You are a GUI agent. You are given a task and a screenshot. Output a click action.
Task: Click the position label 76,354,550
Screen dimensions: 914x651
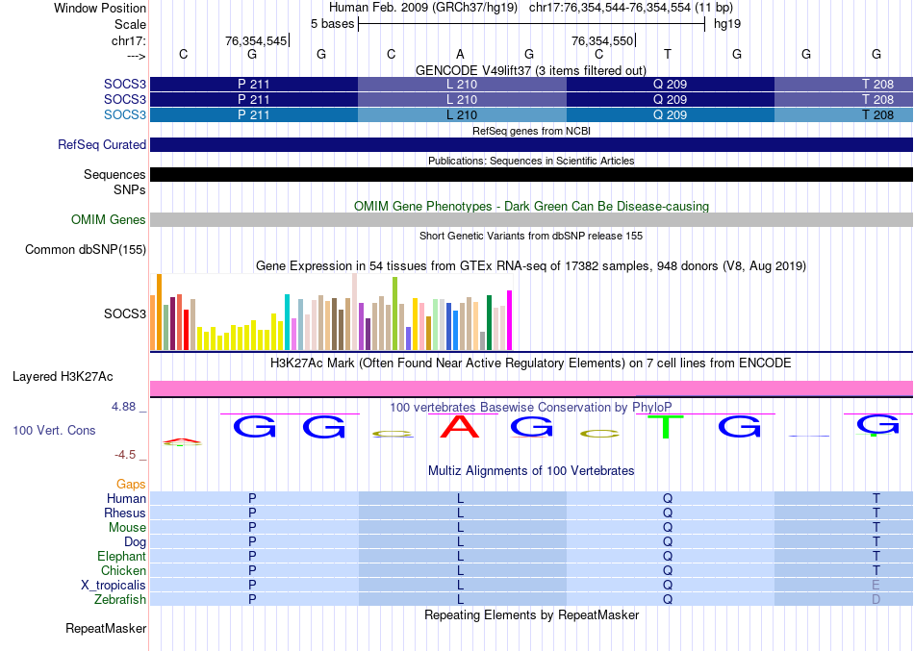point(602,40)
